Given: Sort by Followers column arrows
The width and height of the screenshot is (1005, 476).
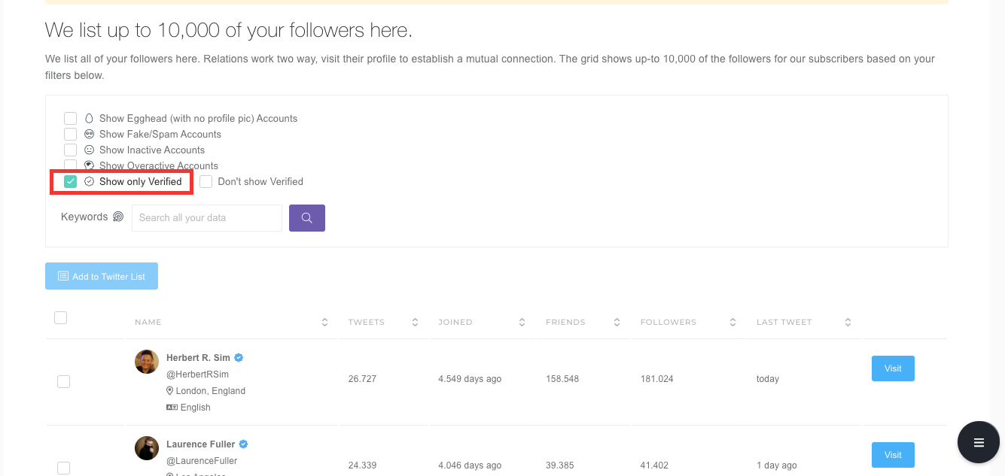Looking at the screenshot, I should click(732, 322).
